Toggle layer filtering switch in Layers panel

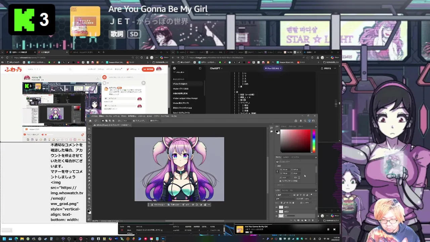311,195
